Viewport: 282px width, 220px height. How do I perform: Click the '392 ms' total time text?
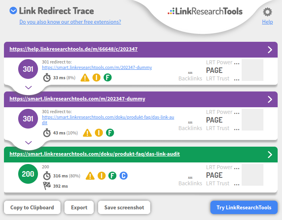click(x=61, y=186)
